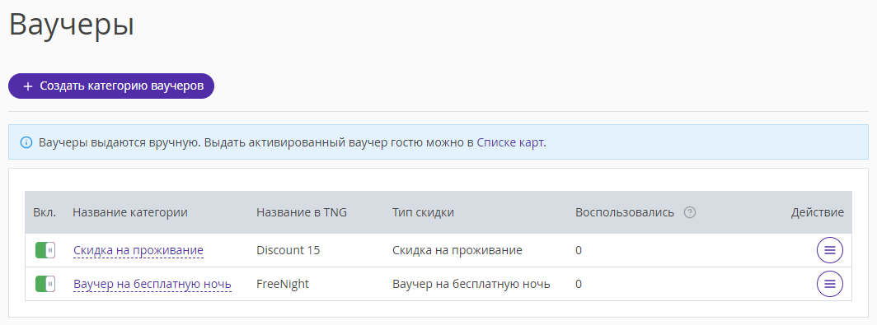Open the action menu for Скидка на проживание
Screen dimensions: 877x325
pyautogui.click(x=830, y=250)
